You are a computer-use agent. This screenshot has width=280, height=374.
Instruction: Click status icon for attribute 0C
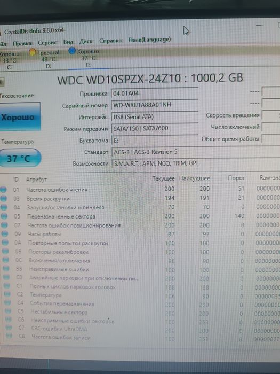(6, 260)
